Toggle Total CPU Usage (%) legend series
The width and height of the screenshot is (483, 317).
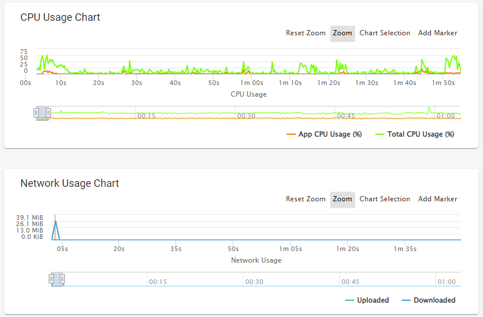[x=415, y=134]
